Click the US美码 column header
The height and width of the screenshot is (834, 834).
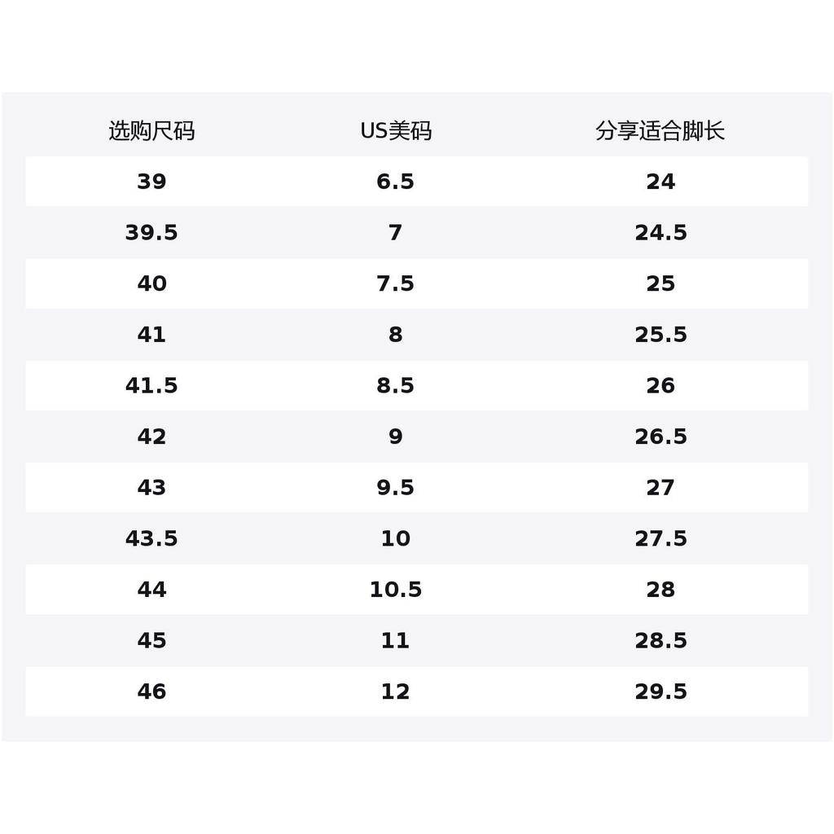click(x=396, y=131)
